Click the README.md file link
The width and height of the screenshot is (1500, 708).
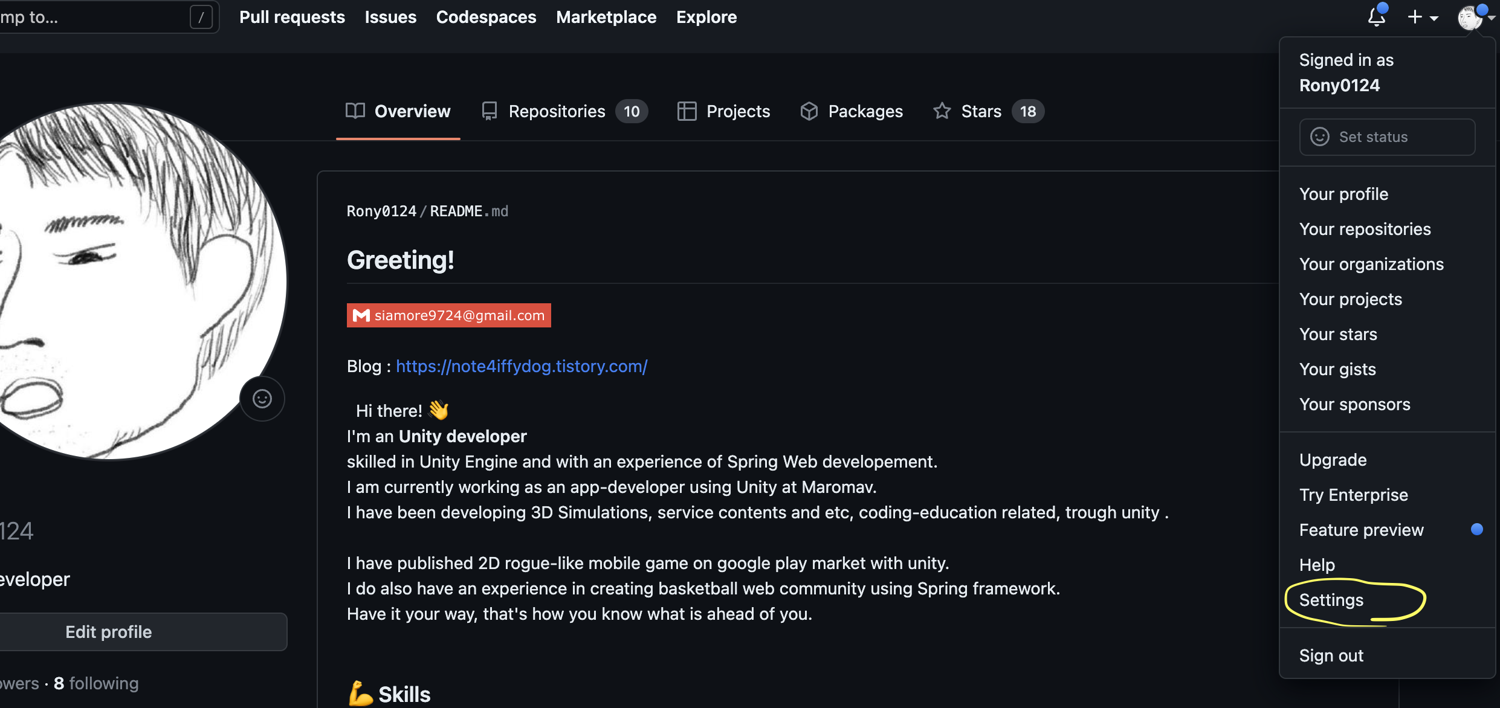[469, 211]
